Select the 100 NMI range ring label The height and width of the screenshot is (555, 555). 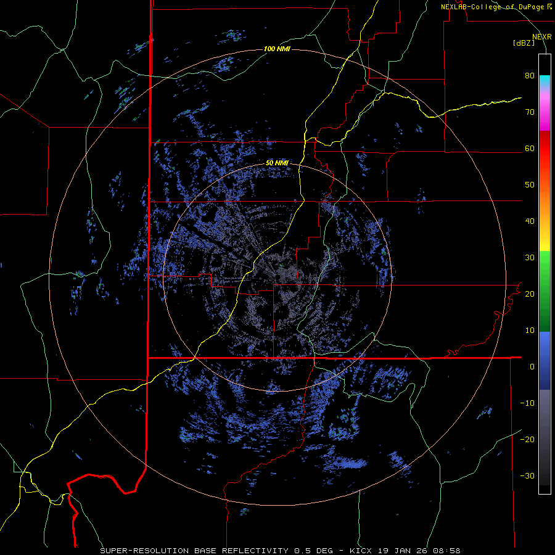point(277,49)
